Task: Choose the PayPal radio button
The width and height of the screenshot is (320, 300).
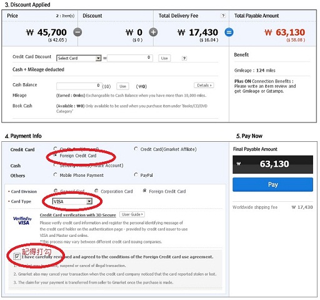Action: 136,174
